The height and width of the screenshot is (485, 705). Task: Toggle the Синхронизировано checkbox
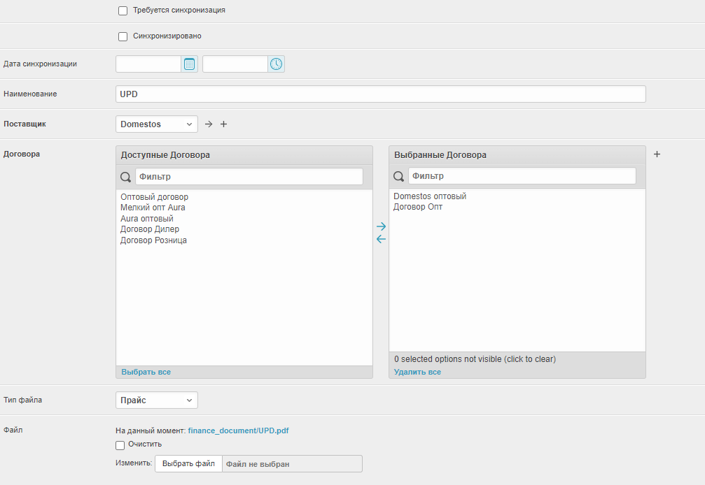[x=123, y=36]
